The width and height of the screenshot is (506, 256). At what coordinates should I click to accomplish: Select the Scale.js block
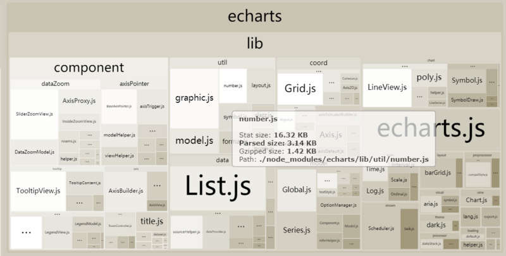pyautogui.click(x=399, y=180)
